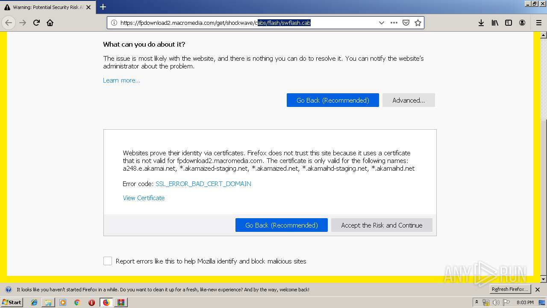Open a new tab
Image resolution: width=547 pixels, height=308 pixels.
(103, 7)
